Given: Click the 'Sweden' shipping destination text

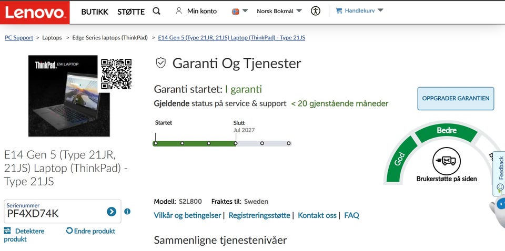Looking at the screenshot, I should click(256, 202).
